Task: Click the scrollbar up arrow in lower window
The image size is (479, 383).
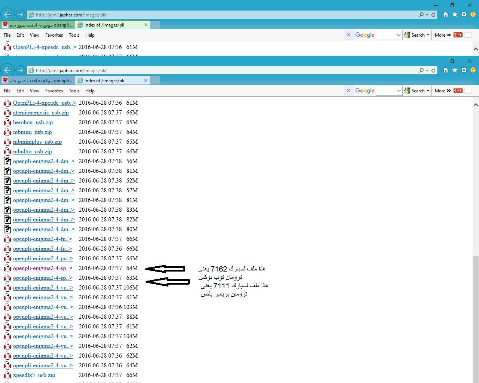Action: tap(476, 105)
